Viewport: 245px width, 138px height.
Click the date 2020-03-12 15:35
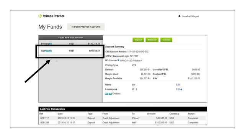point(66,118)
